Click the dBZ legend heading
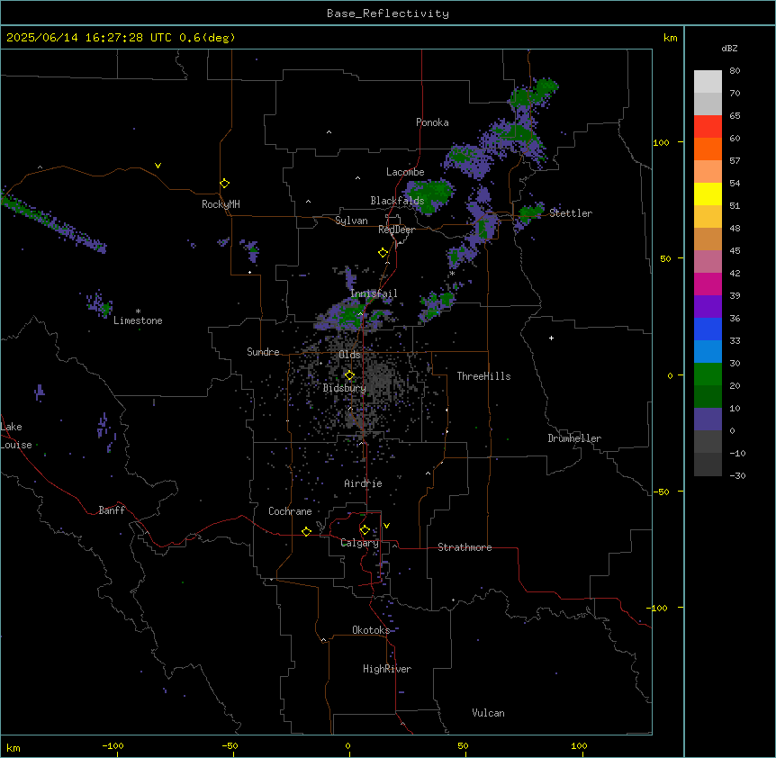The height and width of the screenshot is (758, 776). pos(729,48)
